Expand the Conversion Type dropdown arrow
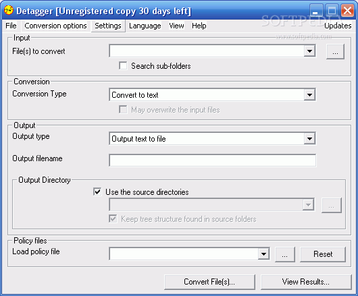Viewport: 358px width, 296px height. (x=309, y=94)
